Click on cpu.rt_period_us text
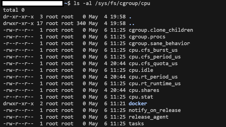The height and width of the screenshot is (127, 226). pyautogui.click(x=153, y=77)
